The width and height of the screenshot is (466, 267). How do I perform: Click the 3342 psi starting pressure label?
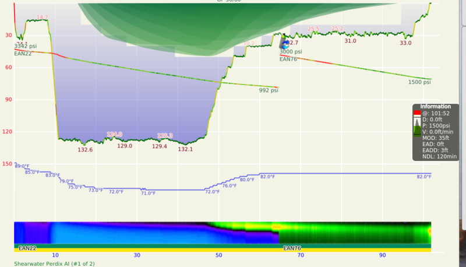coord(25,46)
